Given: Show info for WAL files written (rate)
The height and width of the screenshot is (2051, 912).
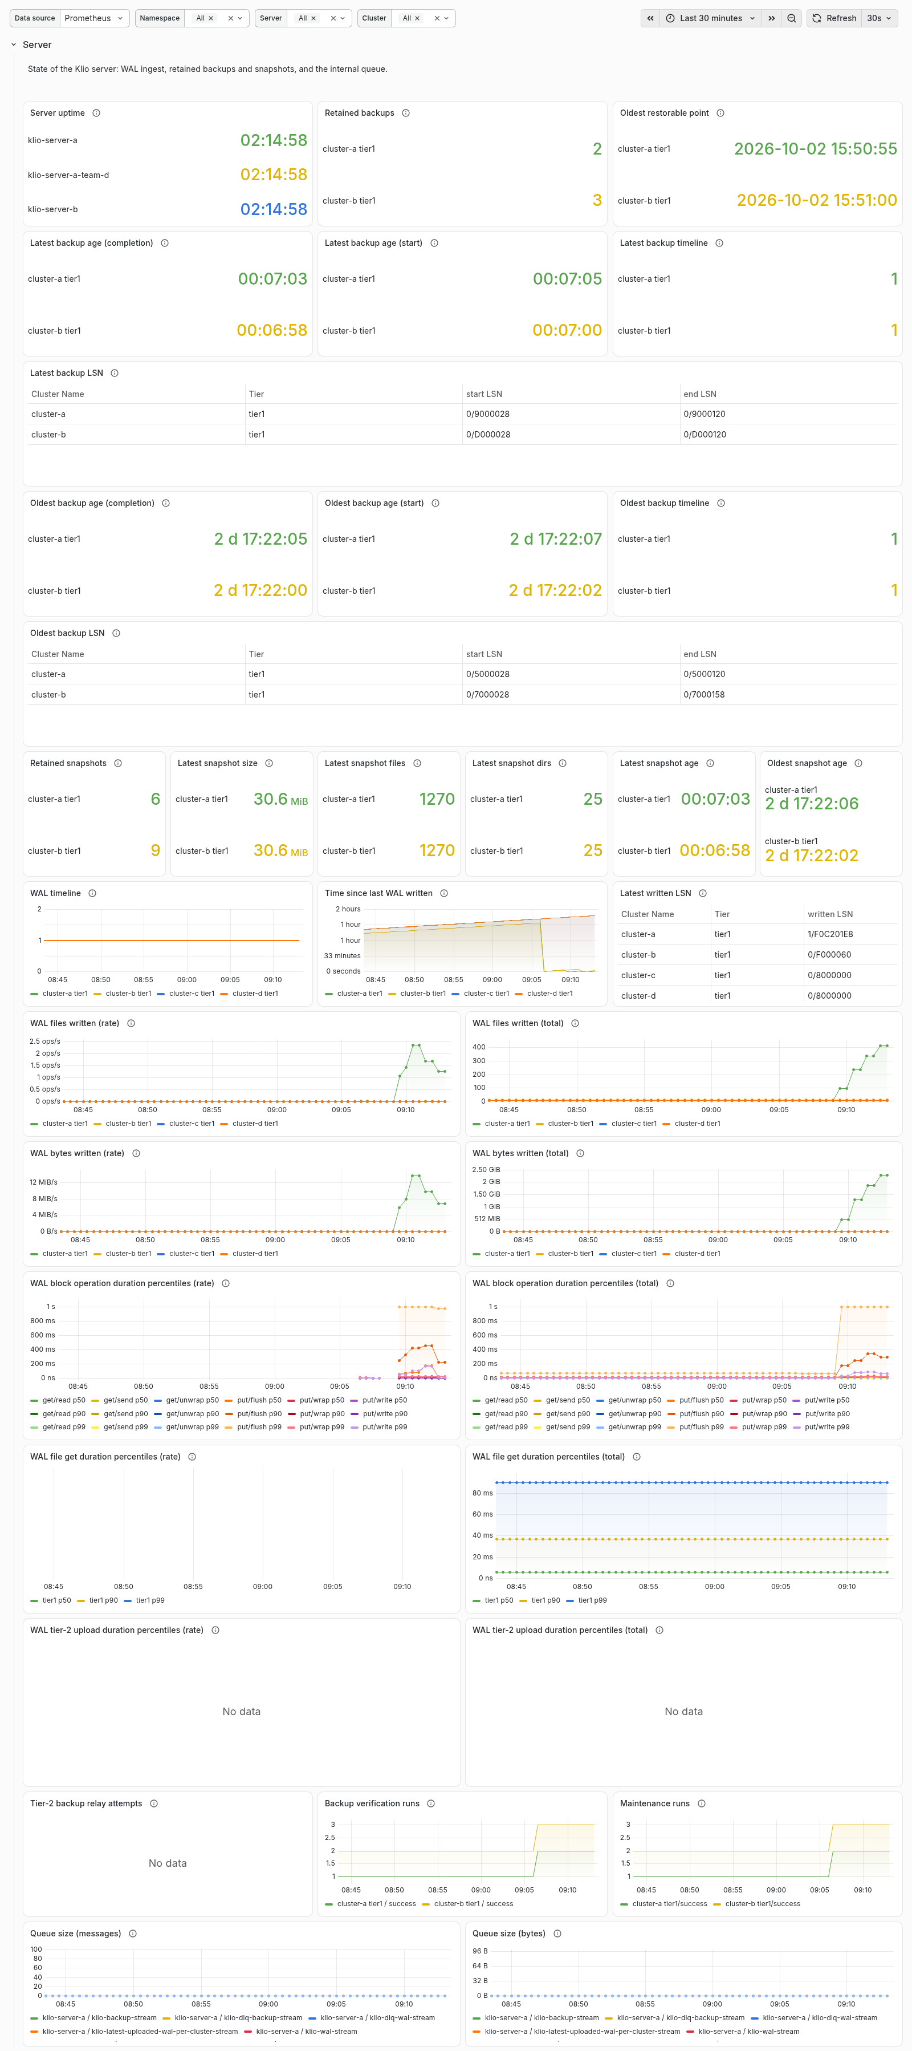Looking at the screenshot, I should [131, 1023].
